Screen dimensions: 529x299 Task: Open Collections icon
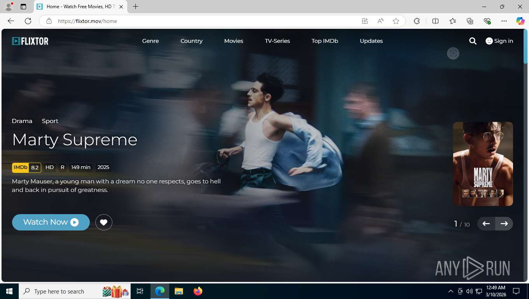tap(470, 21)
